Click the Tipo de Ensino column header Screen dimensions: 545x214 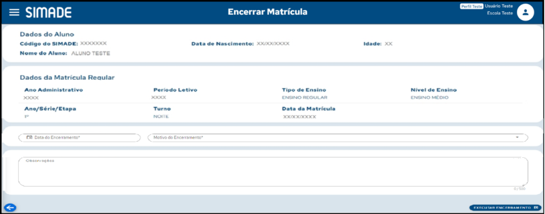coord(304,90)
